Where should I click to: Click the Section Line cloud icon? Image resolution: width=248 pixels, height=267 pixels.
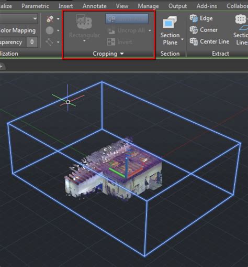pyautogui.click(x=241, y=19)
